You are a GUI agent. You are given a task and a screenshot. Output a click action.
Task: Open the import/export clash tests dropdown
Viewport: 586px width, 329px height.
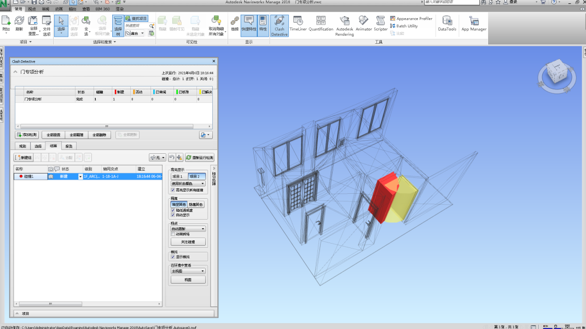[x=206, y=135]
